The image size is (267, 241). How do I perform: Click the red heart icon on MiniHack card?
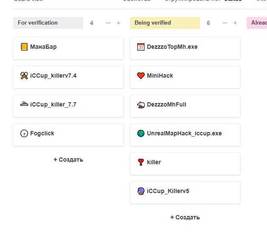pos(141,76)
